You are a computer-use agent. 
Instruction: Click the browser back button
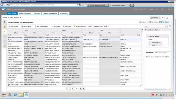coord(2,5)
